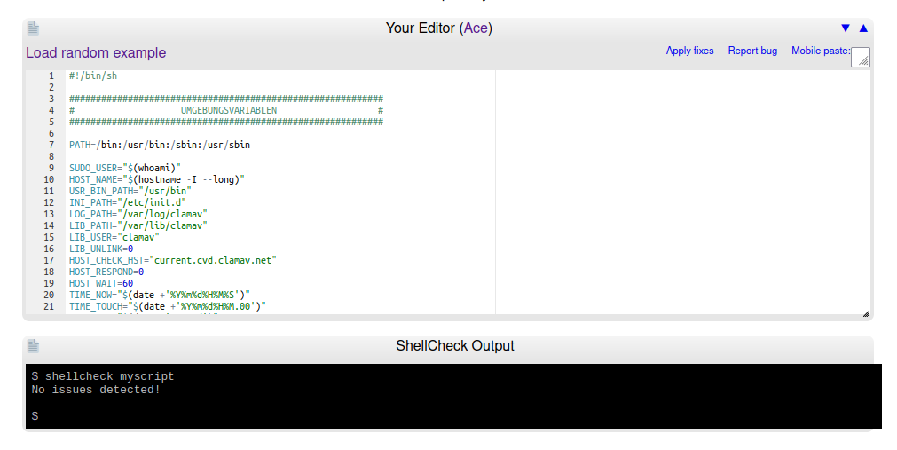Image resolution: width=897 pixels, height=450 pixels.
Task: Click the HOST_CHECK_HST line
Action: click(x=173, y=260)
